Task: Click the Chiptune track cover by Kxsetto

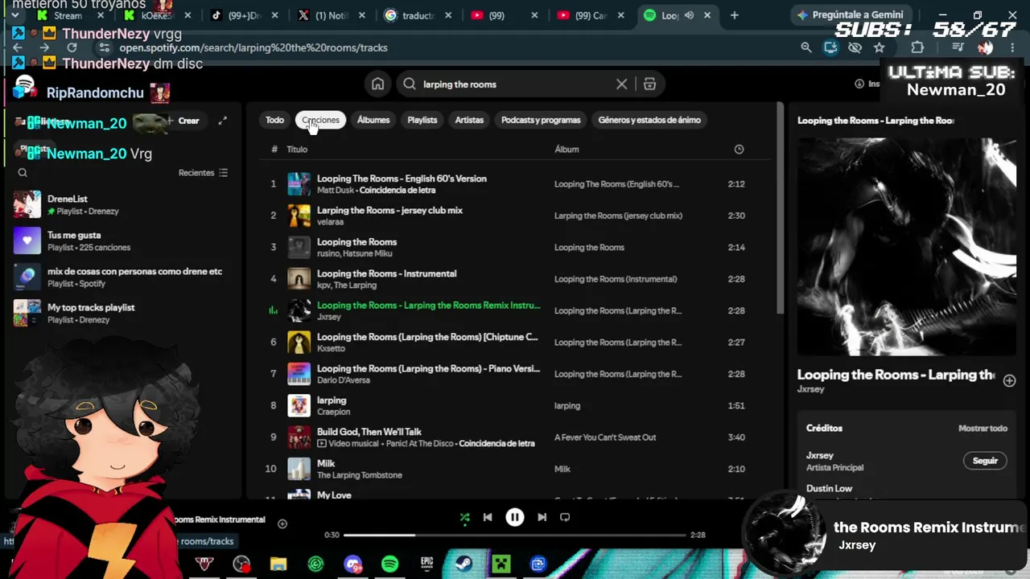Action: (x=299, y=343)
